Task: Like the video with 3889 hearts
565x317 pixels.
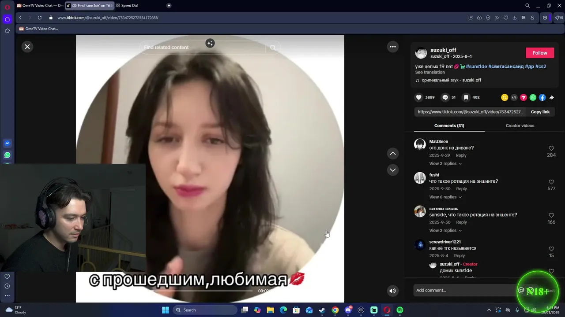Action: (x=419, y=97)
